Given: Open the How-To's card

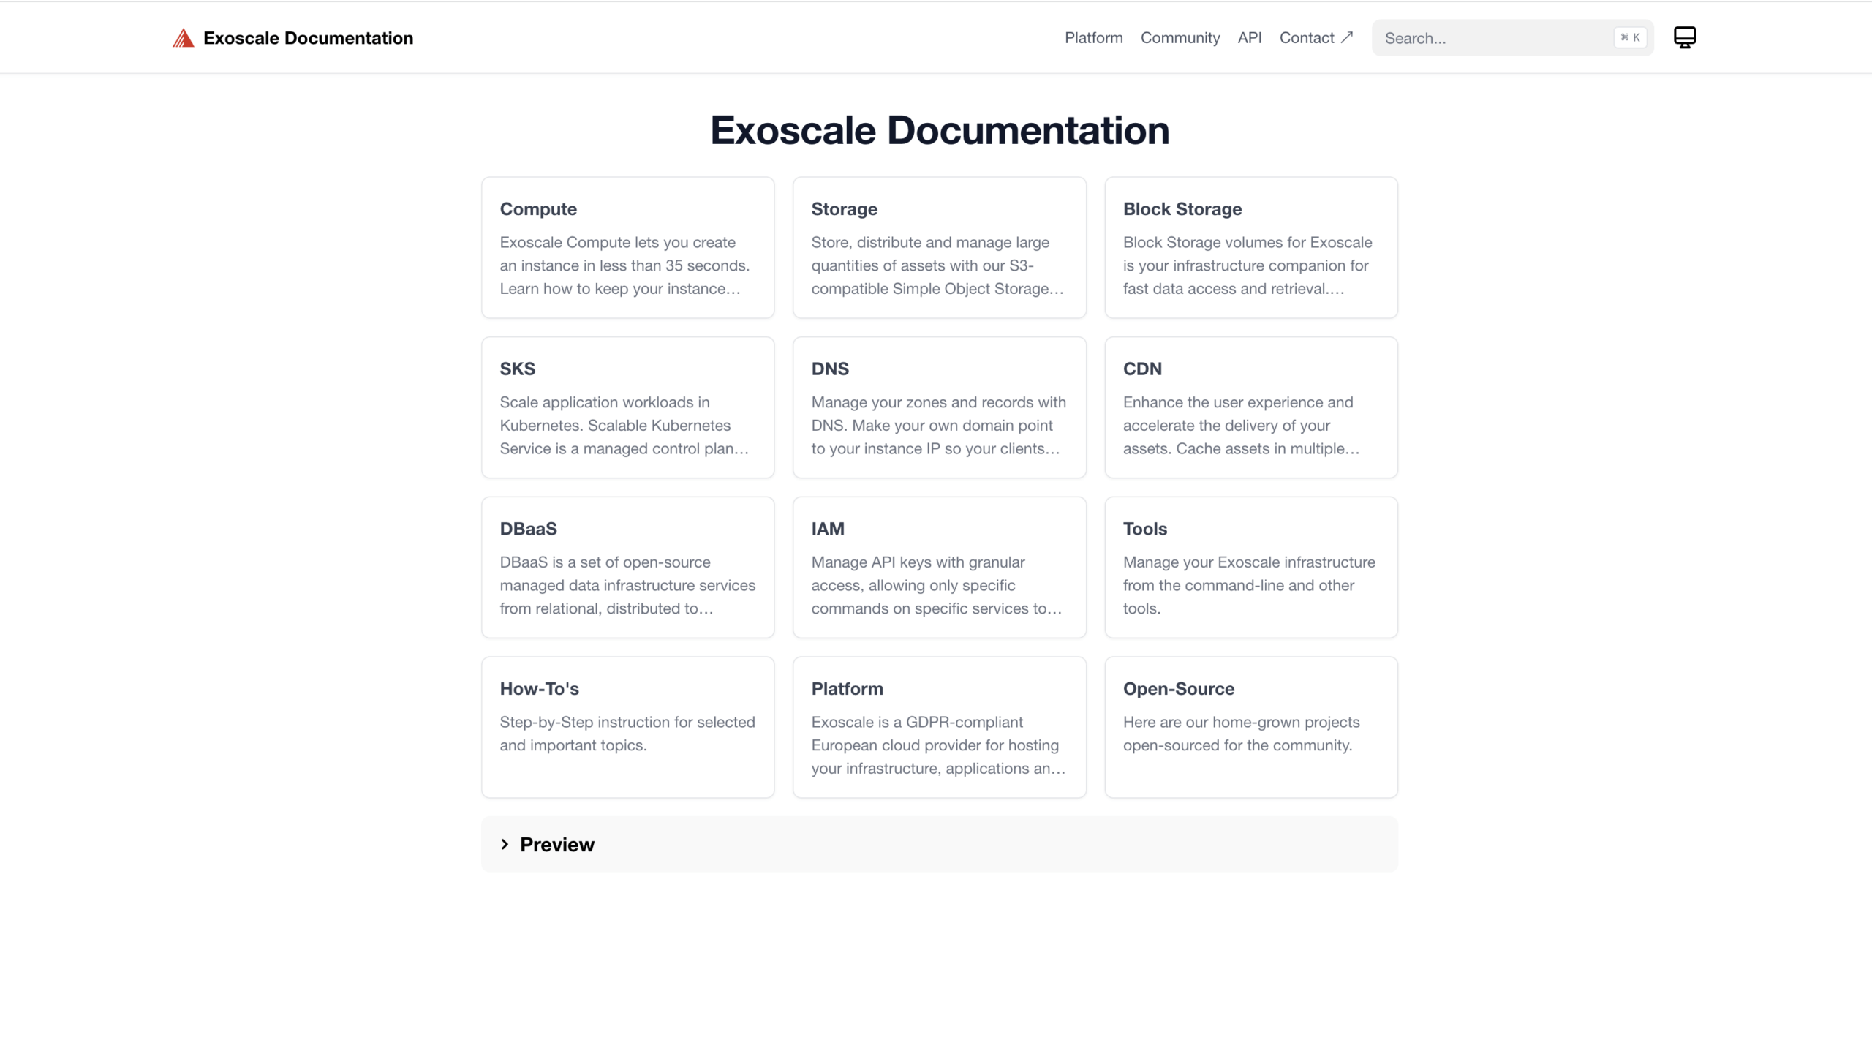Looking at the screenshot, I should [x=627, y=727].
